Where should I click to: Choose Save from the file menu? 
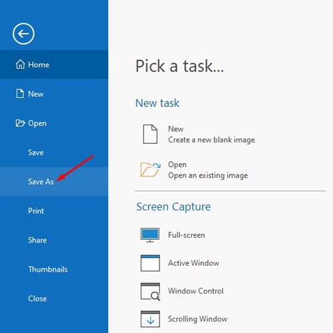pos(54,153)
